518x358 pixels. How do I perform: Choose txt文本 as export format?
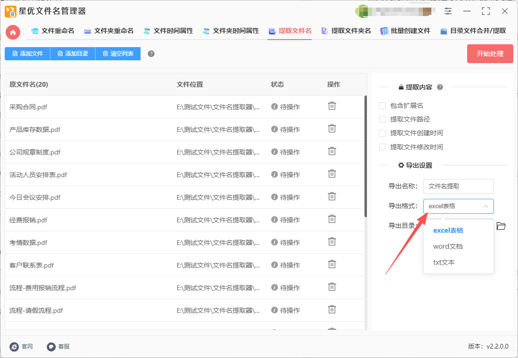click(444, 262)
